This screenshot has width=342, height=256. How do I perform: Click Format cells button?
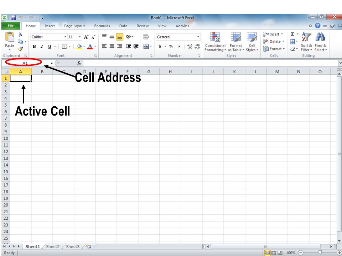(x=274, y=49)
